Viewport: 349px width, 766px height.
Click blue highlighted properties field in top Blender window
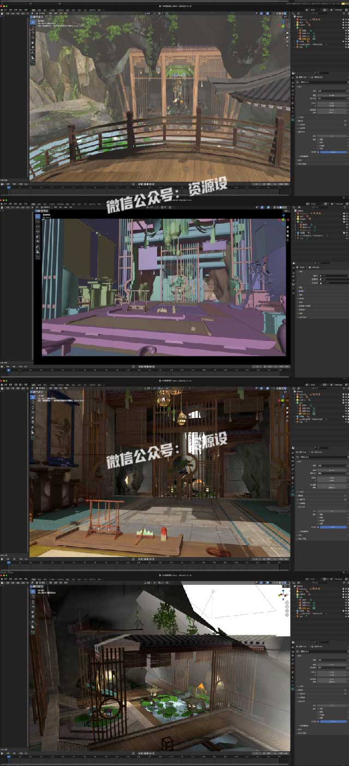pos(333,152)
